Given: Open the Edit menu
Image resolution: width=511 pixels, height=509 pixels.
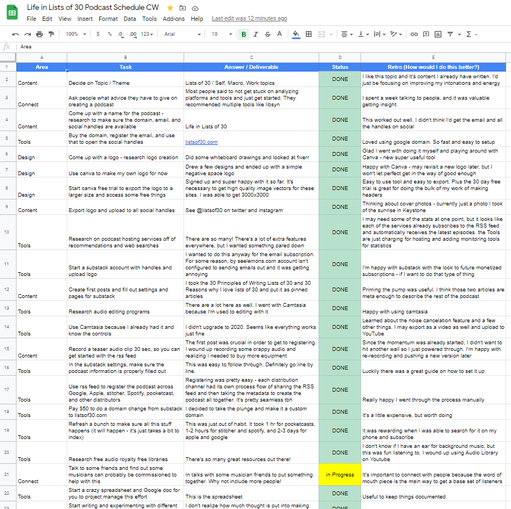Looking at the screenshot, I should click(x=47, y=19).
